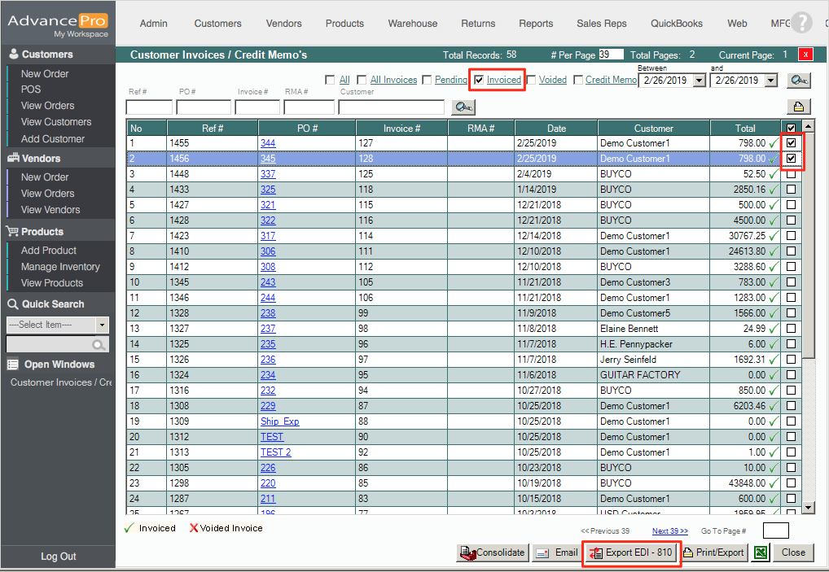Open the end date dropdown arrow
This screenshot has height=572, width=829.
point(771,81)
